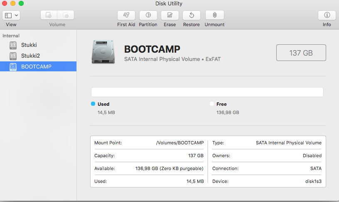
Task: Click the white Free color swatch
Action: point(212,104)
